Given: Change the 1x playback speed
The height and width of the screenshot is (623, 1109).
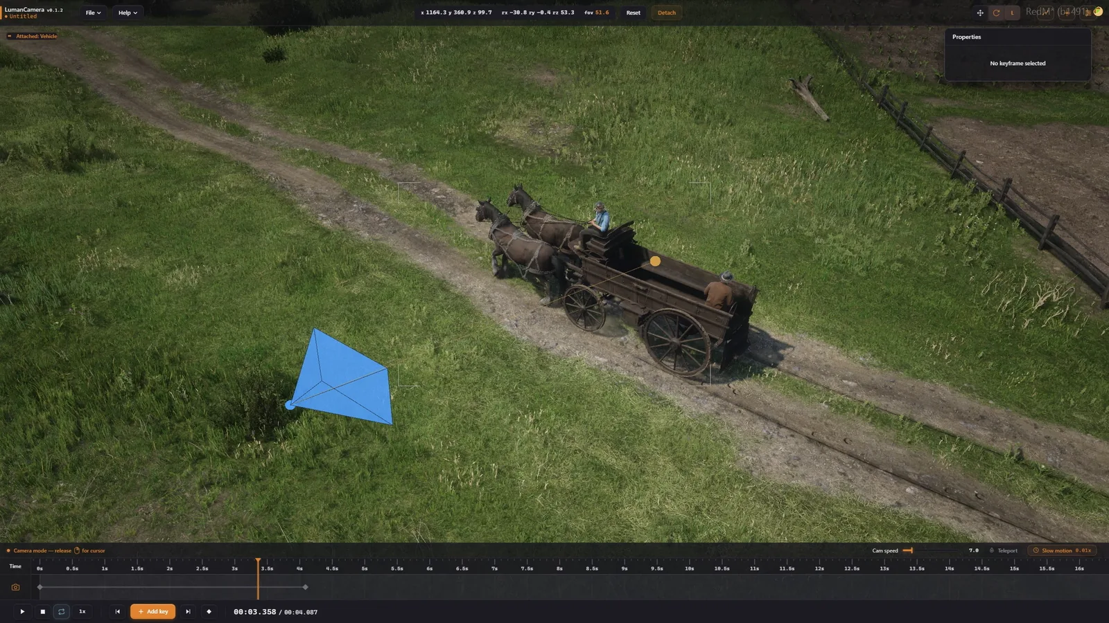Looking at the screenshot, I should (x=82, y=612).
